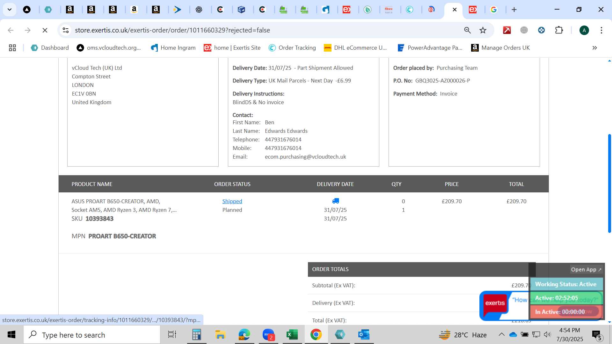Open a new browser tab
The height and width of the screenshot is (344, 612).
[514, 10]
